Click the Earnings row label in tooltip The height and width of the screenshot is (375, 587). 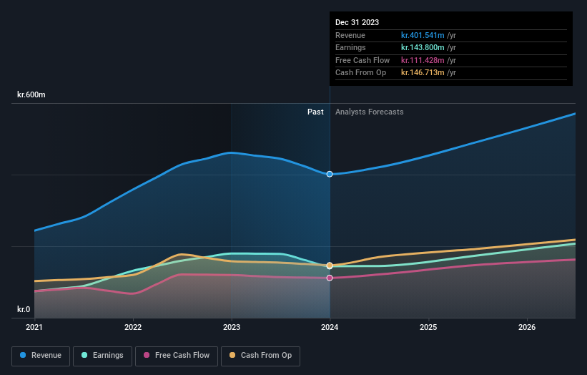tap(350, 47)
